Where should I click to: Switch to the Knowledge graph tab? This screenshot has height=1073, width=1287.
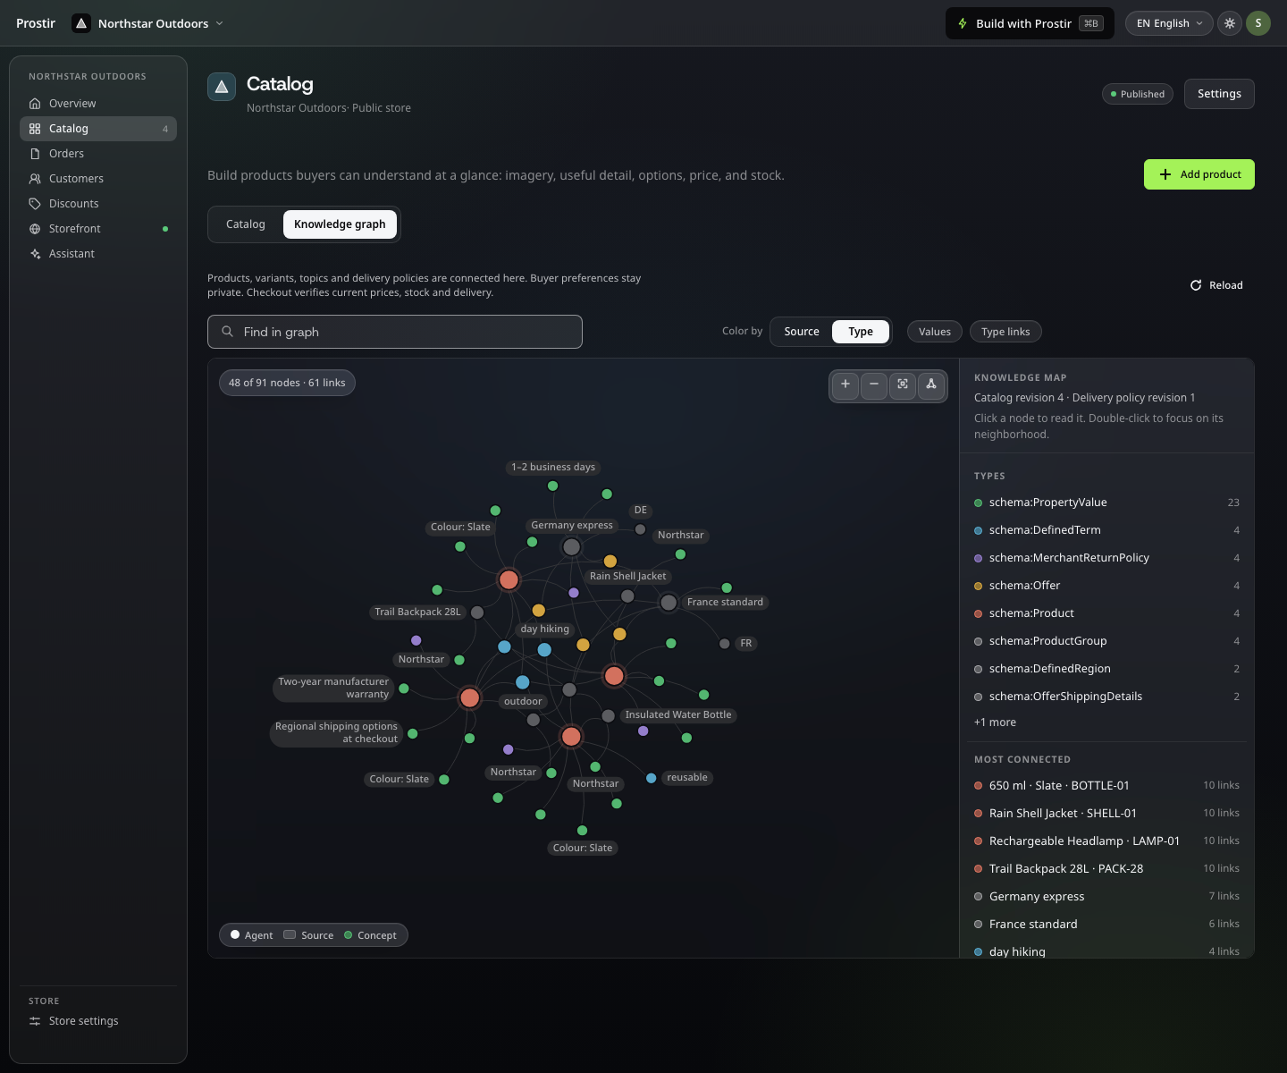pyautogui.click(x=340, y=224)
